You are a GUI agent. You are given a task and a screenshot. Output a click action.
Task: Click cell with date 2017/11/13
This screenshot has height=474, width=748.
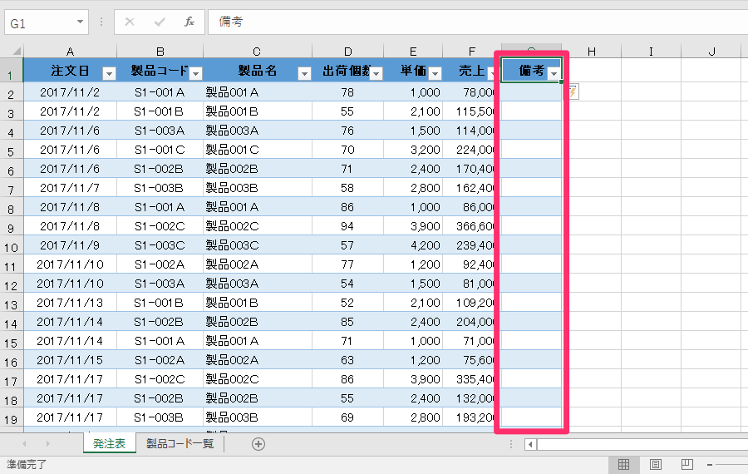pyautogui.click(x=70, y=302)
